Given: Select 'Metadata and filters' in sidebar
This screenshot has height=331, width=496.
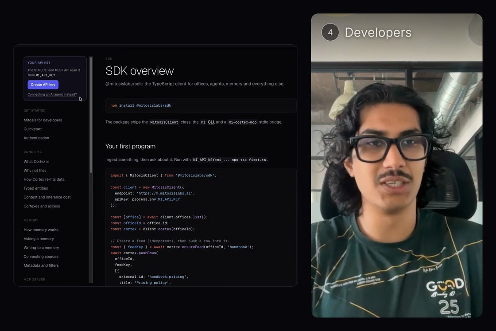Looking at the screenshot, I should (41, 265).
